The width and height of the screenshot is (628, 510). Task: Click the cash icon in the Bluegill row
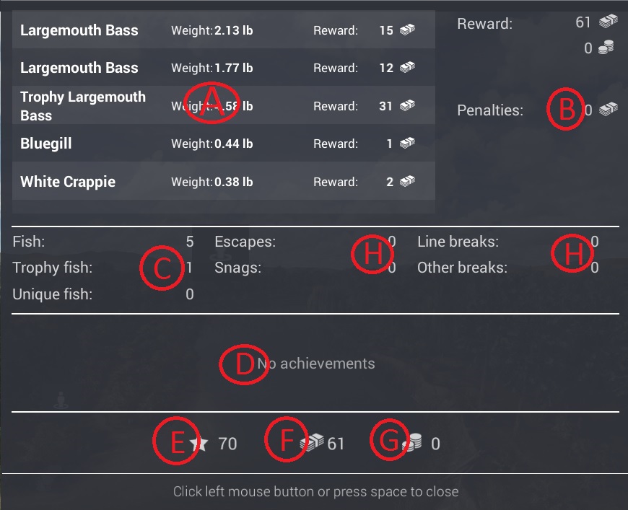coord(408,144)
